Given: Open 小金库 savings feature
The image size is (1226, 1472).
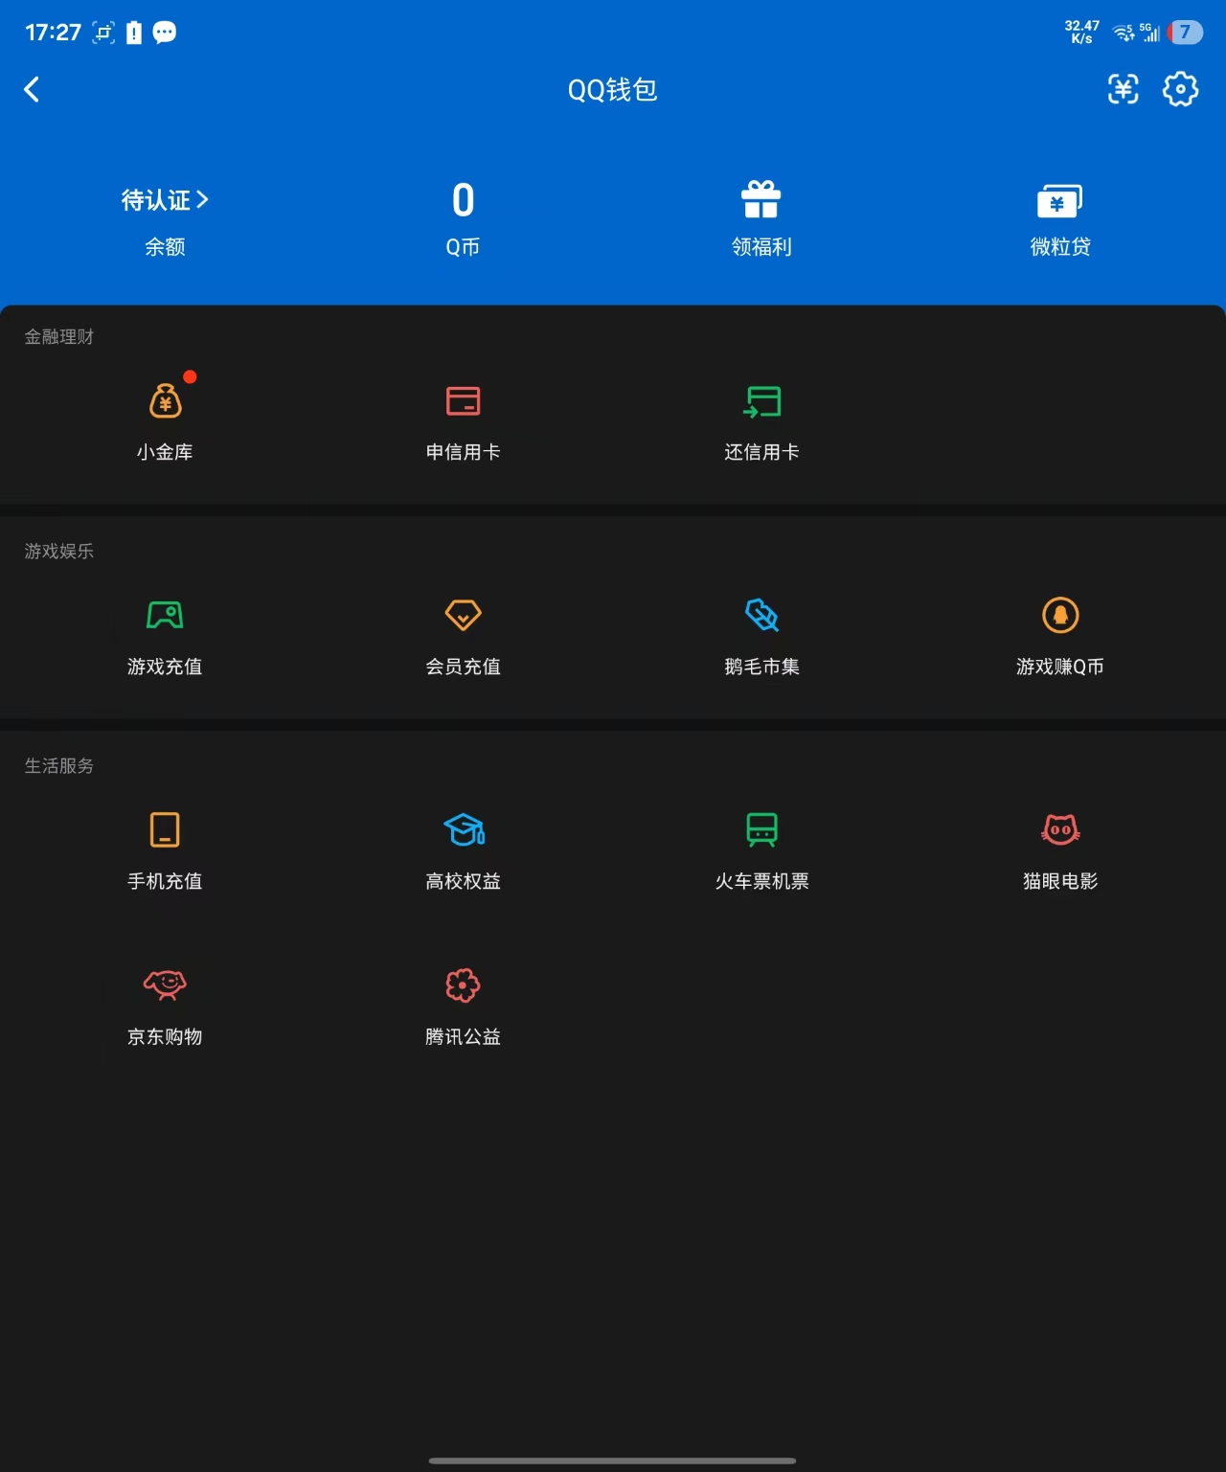Looking at the screenshot, I should click(x=165, y=417).
